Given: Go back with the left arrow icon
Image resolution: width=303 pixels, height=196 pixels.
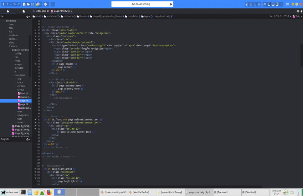Looking at the screenshot, I should 3,4.
